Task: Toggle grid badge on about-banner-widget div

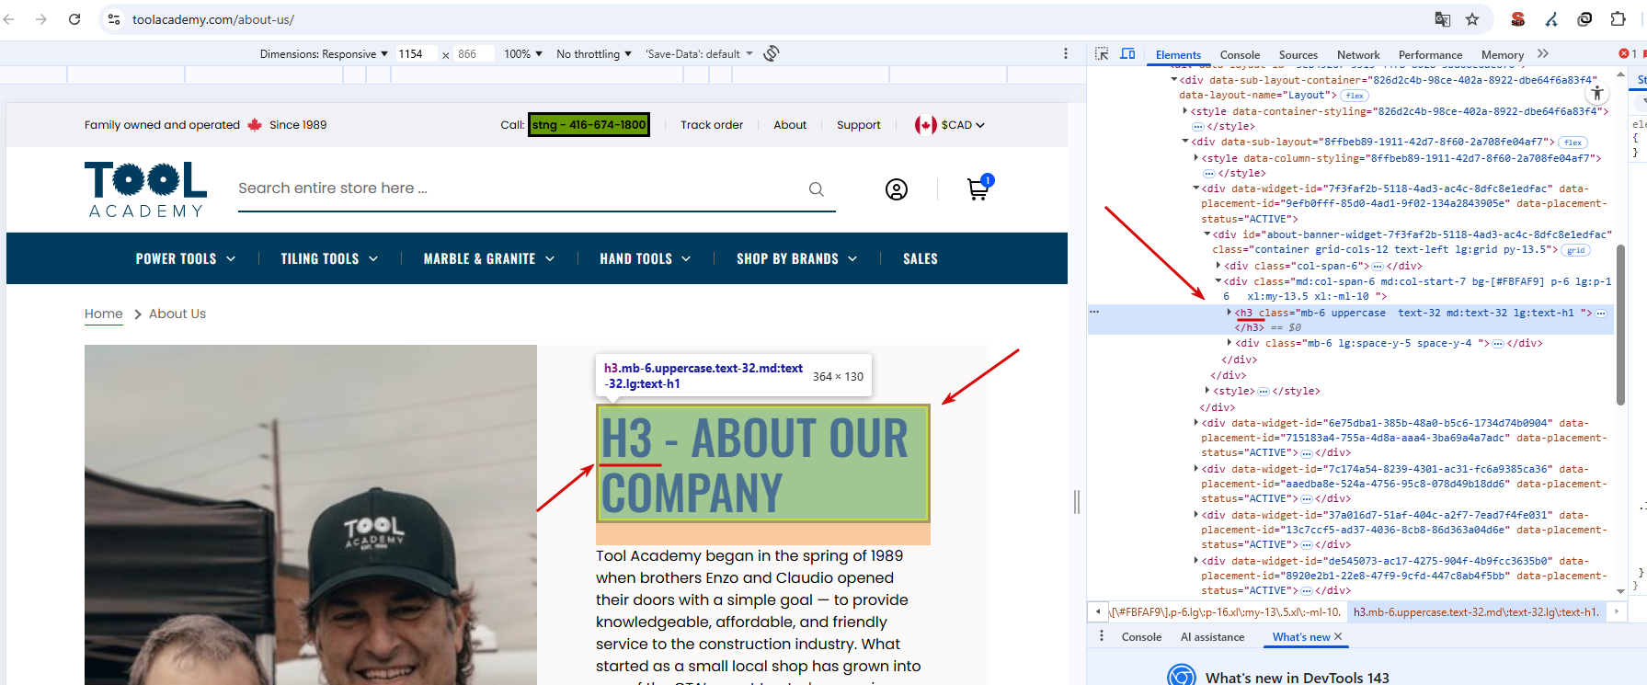Action: coord(1576,250)
